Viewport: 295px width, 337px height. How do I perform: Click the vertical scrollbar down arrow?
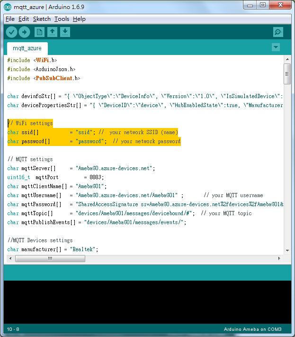coord(287,251)
